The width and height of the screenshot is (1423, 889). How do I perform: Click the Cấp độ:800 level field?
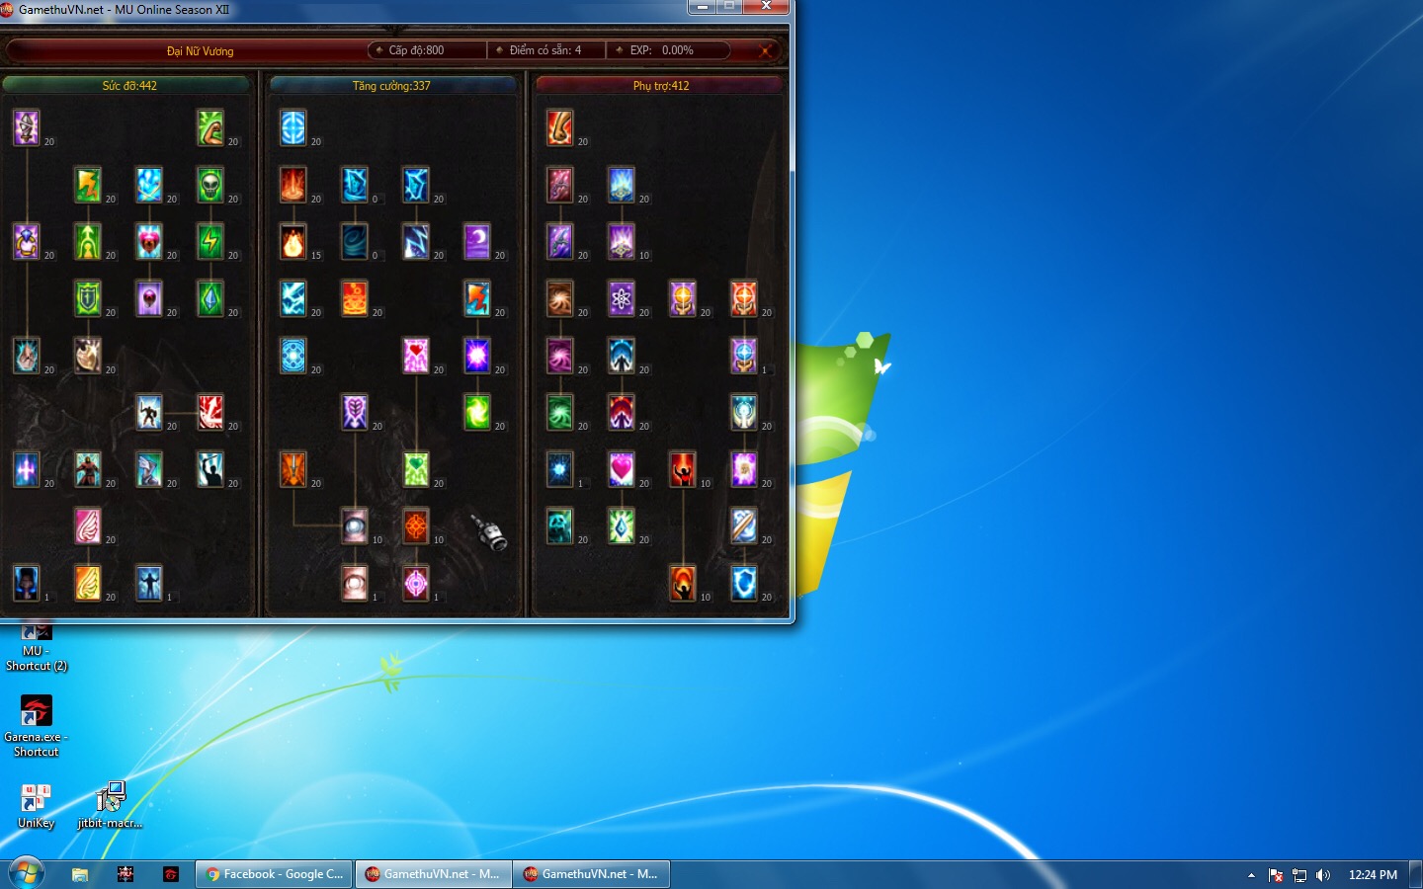(427, 50)
